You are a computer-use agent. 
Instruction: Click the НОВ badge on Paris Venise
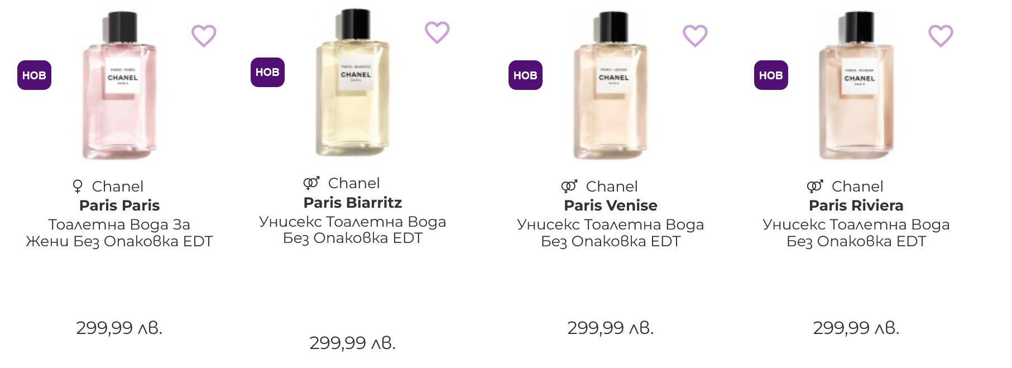tap(525, 75)
